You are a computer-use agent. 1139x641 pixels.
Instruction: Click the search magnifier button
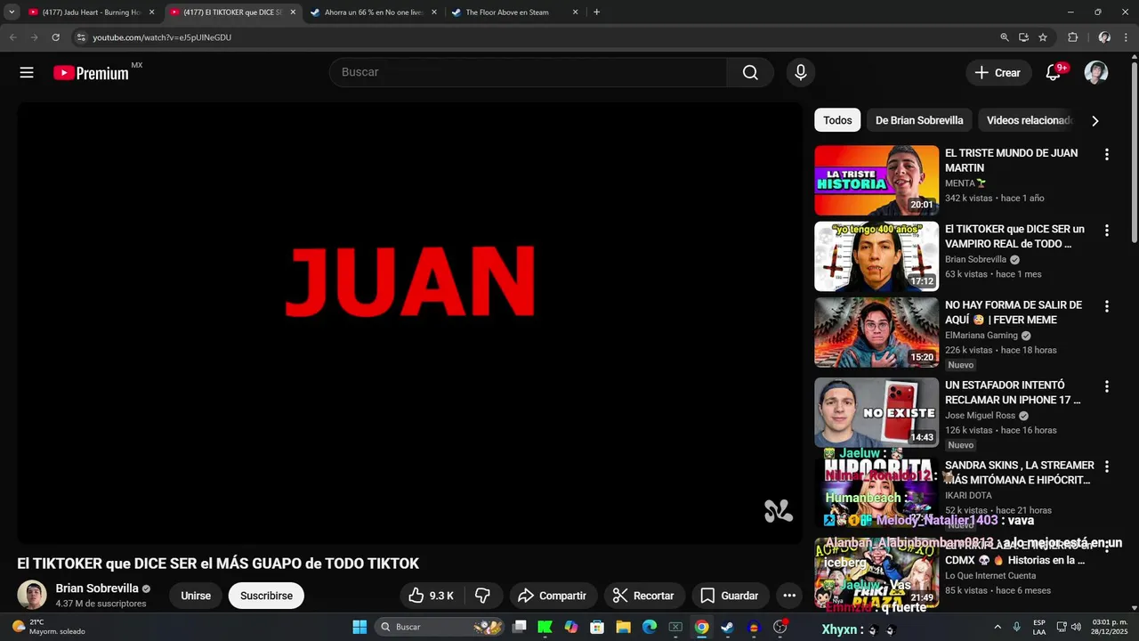(x=750, y=73)
